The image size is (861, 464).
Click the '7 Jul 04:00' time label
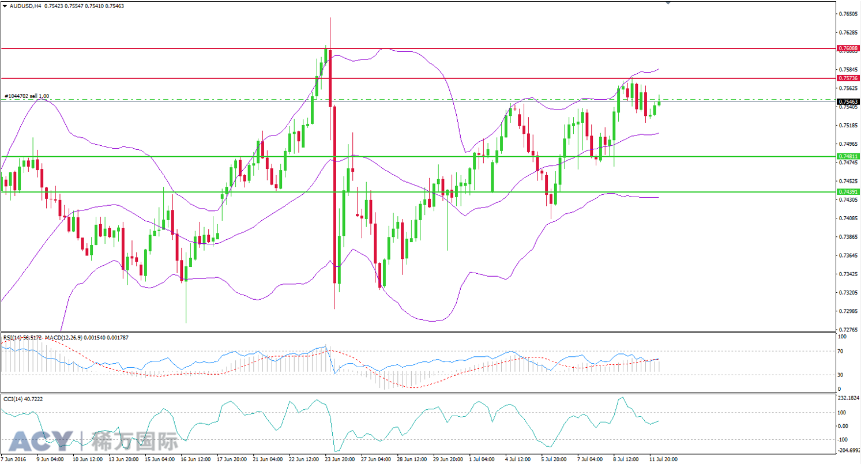pyautogui.click(x=591, y=459)
